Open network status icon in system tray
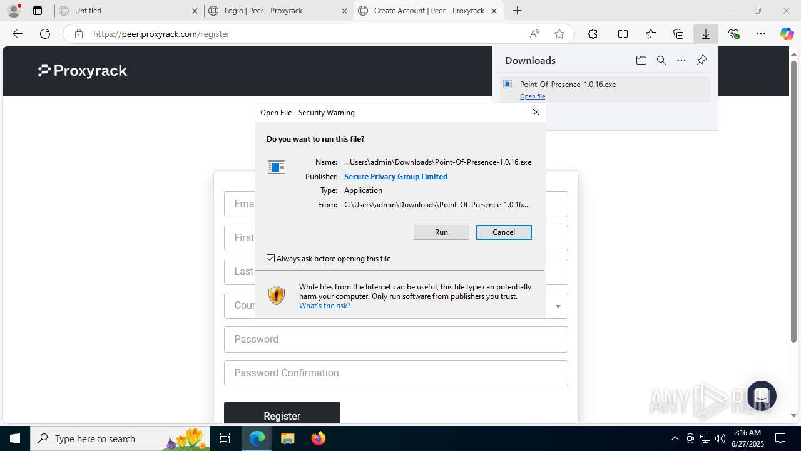The image size is (801, 451). tap(705, 438)
